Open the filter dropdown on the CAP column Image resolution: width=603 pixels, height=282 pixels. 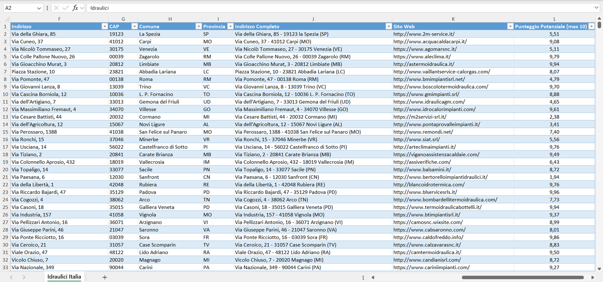pyautogui.click(x=134, y=26)
